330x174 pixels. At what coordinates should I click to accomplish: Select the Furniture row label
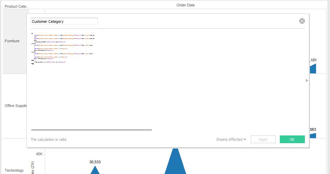click(x=12, y=41)
